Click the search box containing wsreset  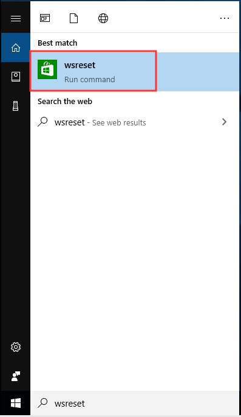click(135, 403)
